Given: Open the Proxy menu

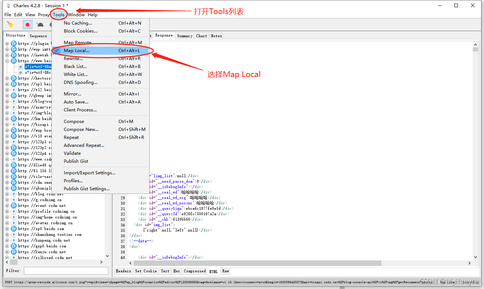Looking at the screenshot, I should [x=44, y=15].
